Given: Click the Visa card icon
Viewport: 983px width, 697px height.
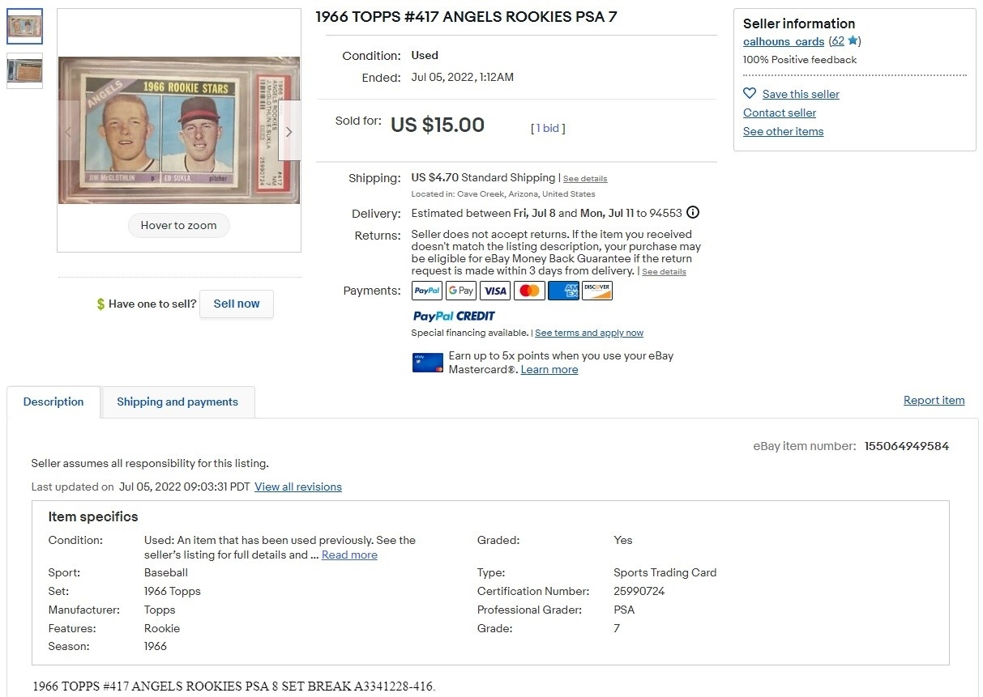Looking at the screenshot, I should coord(495,291).
